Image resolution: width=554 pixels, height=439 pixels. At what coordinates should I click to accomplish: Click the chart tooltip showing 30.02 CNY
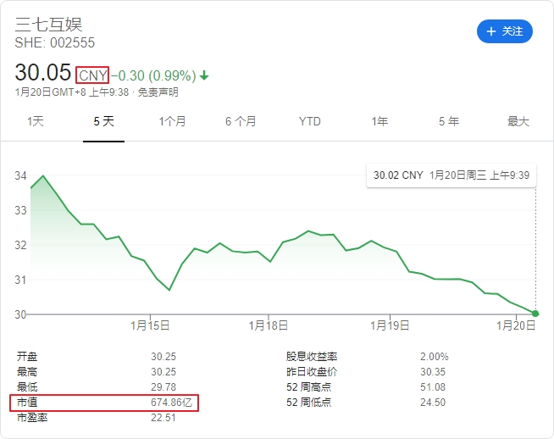452,175
